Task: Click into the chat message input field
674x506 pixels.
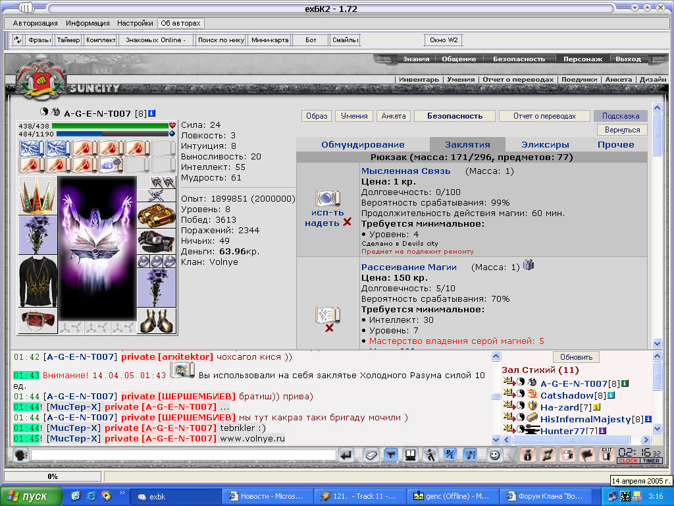Action: tap(184, 455)
